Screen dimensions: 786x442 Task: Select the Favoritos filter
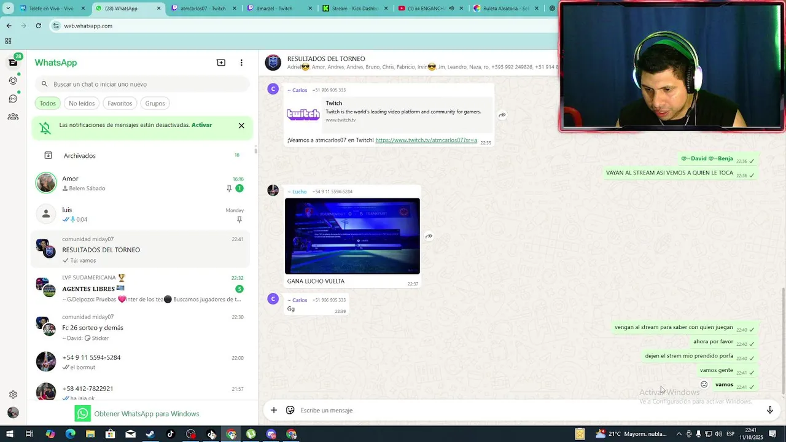[x=120, y=103]
